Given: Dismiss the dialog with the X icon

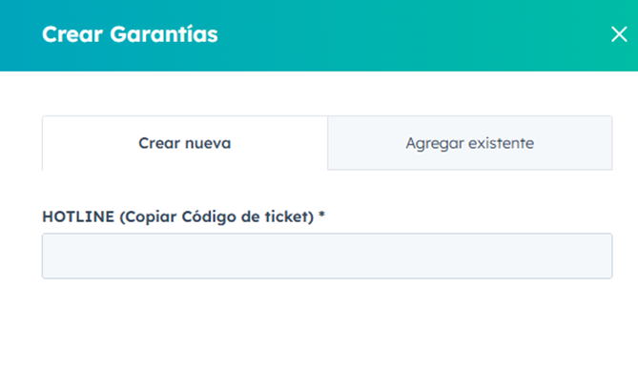Looking at the screenshot, I should click(x=618, y=35).
